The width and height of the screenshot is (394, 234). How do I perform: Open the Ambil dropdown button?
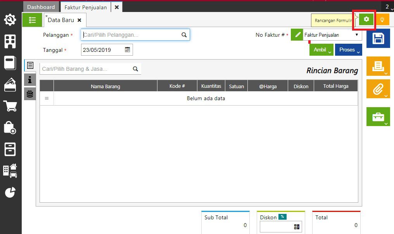click(321, 50)
